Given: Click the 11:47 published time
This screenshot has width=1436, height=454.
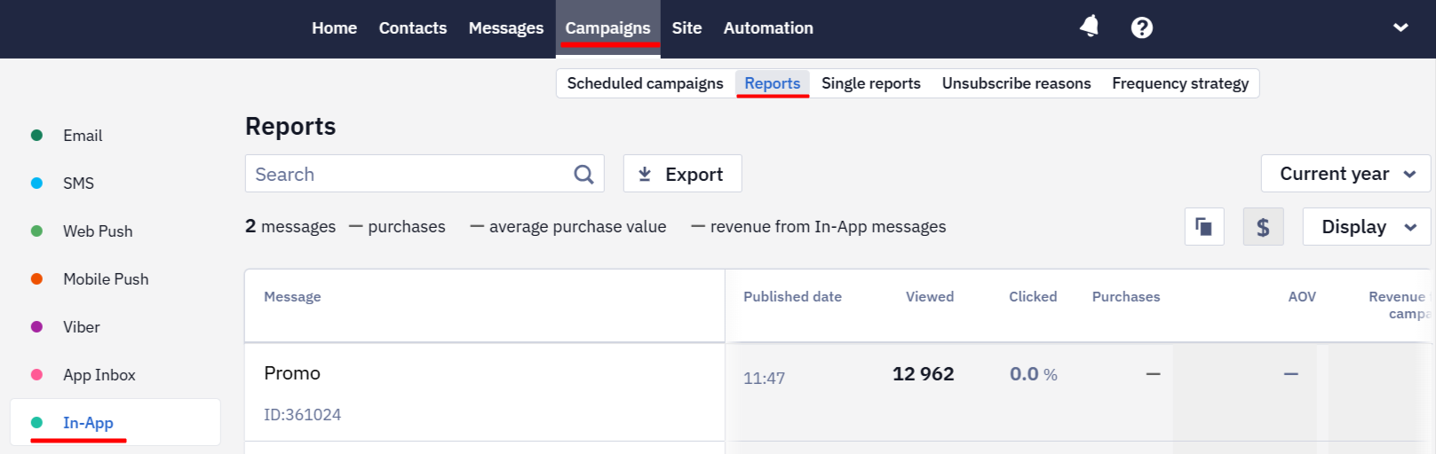Looking at the screenshot, I should (764, 379).
